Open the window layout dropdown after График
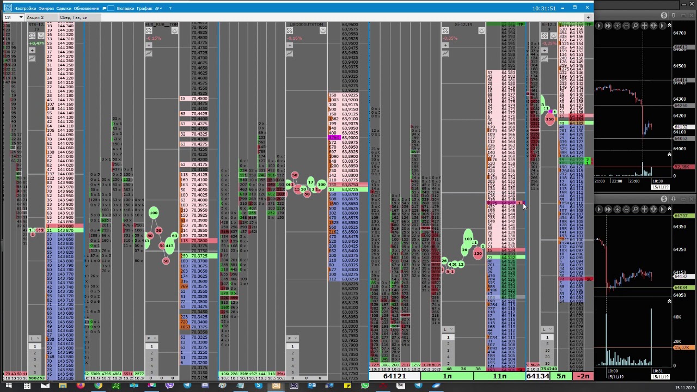This screenshot has height=392, width=697. pos(158,8)
